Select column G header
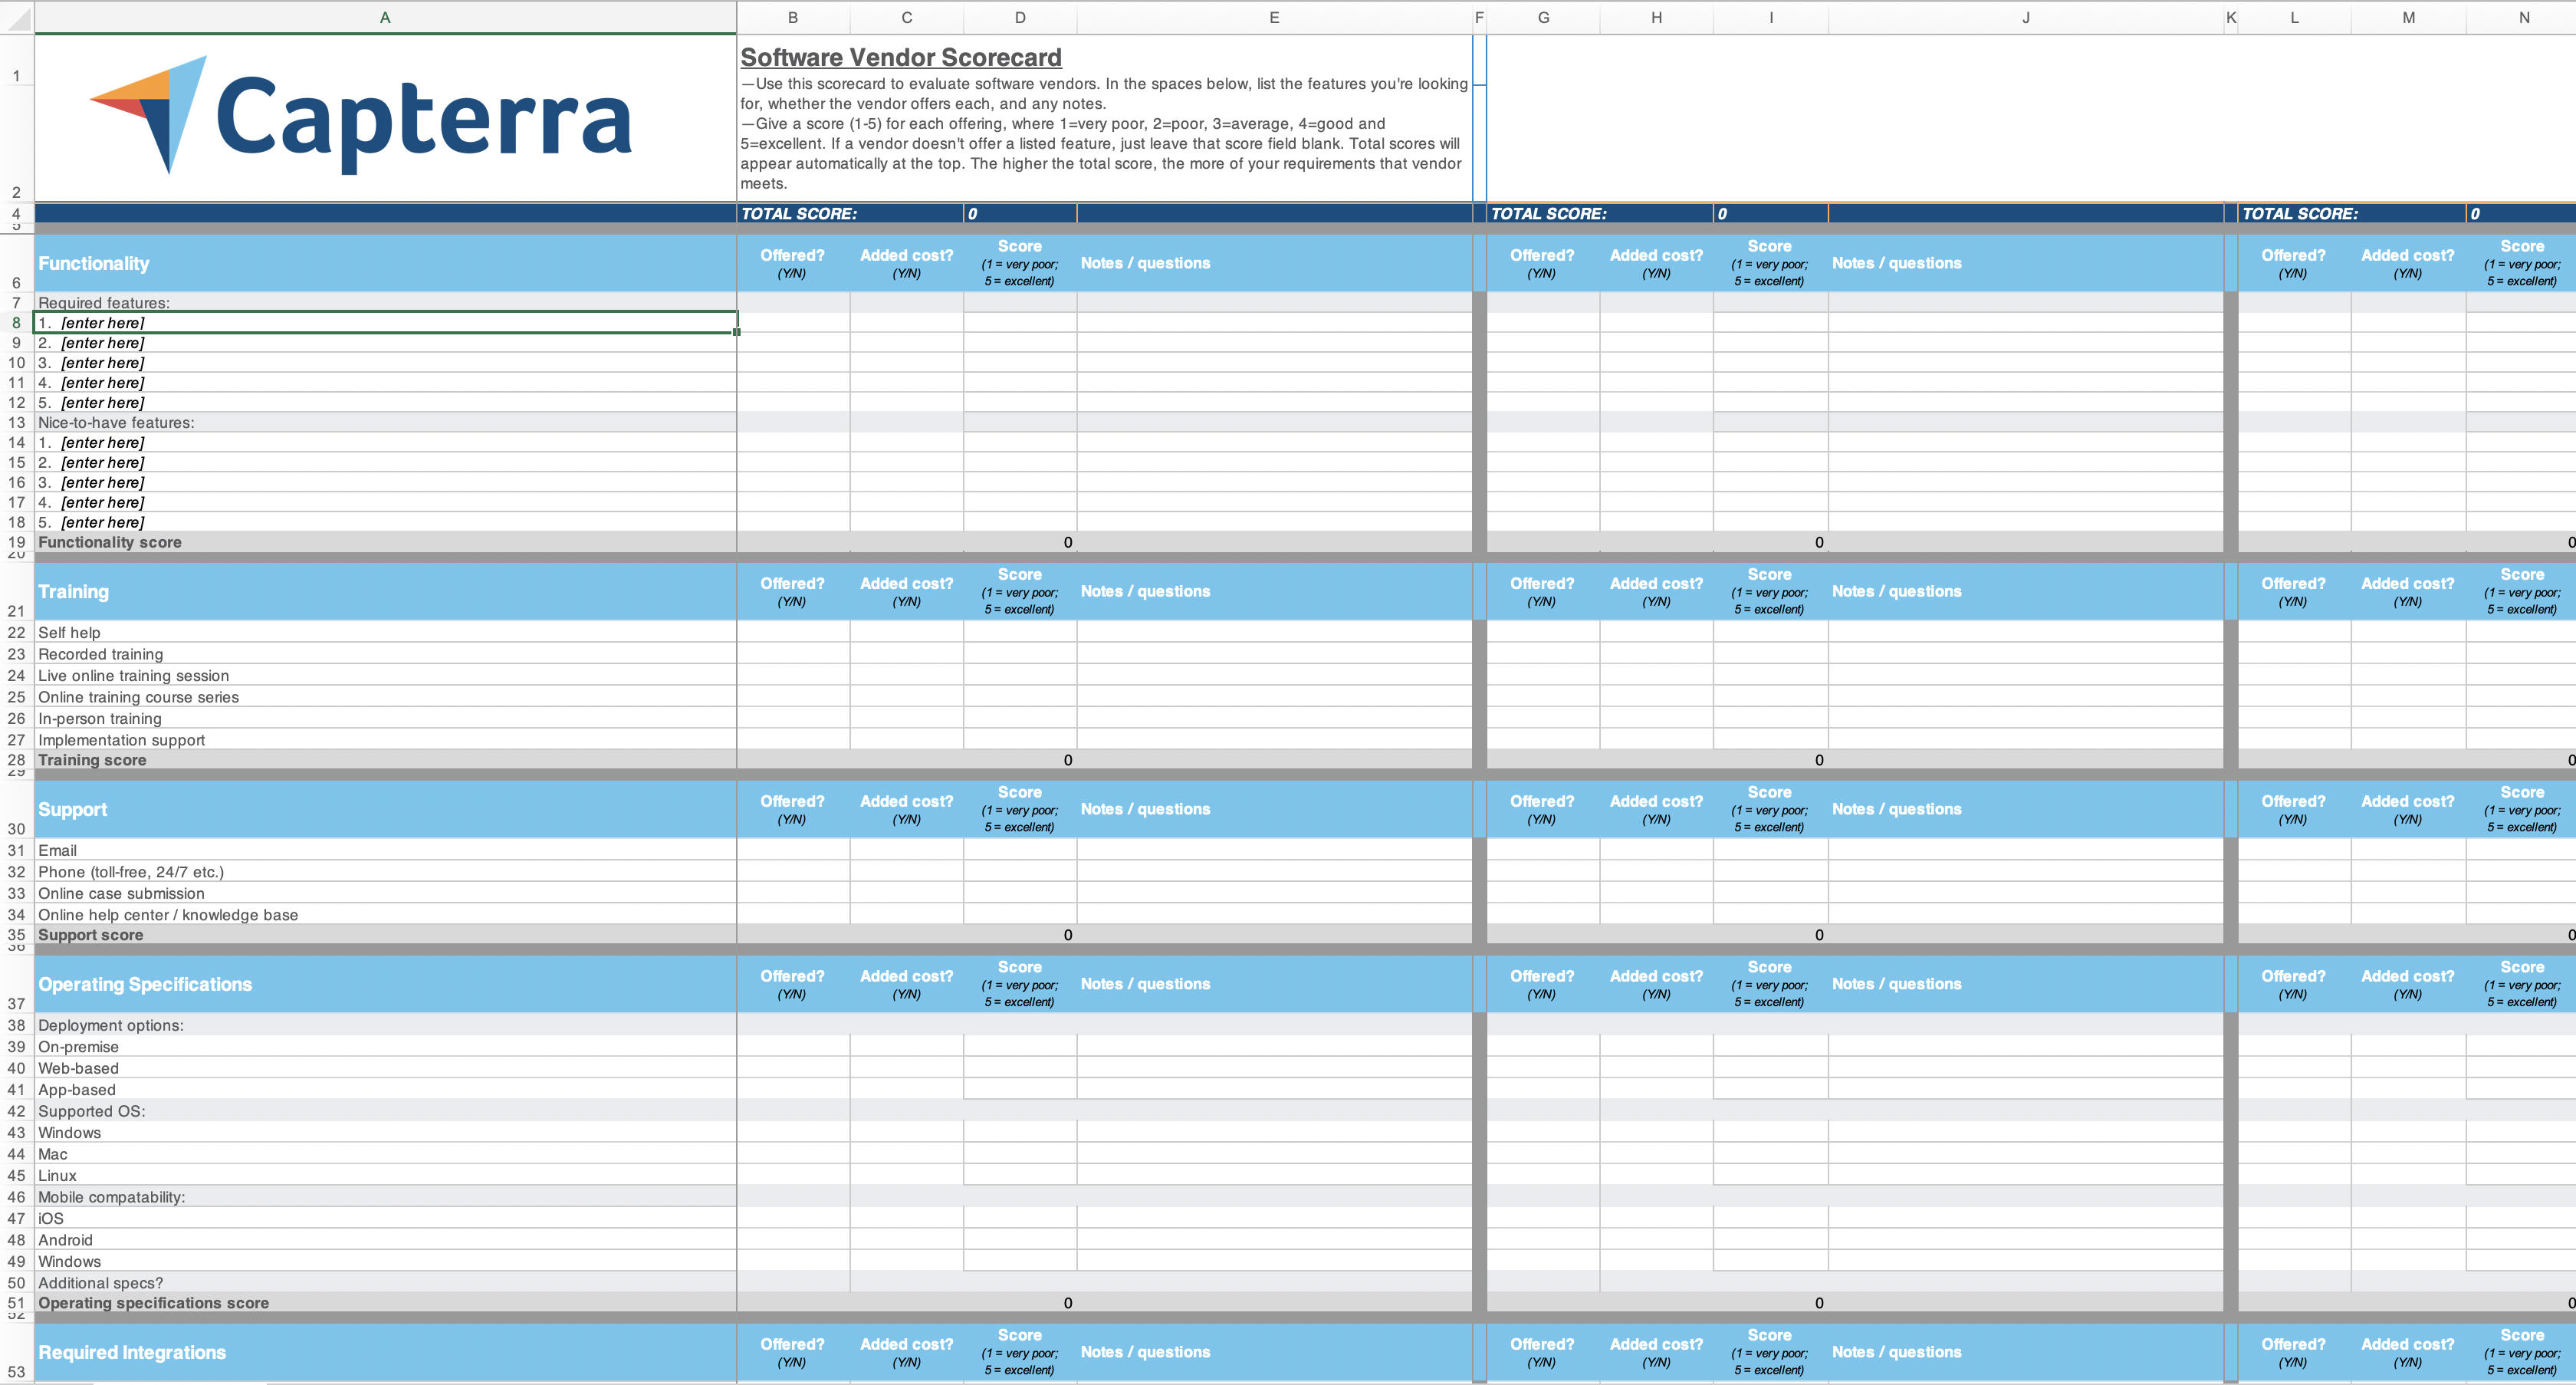Image resolution: width=2576 pixels, height=1385 pixels. point(1543,17)
